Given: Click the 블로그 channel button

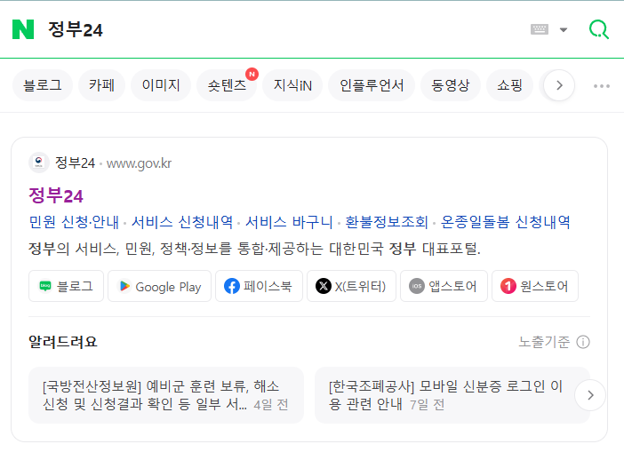Looking at the screenshot, I should pos(66,286).
